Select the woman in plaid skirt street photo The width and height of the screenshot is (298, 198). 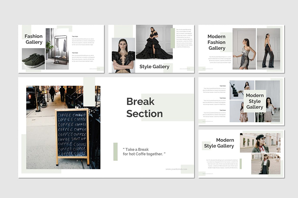[265, 164]
